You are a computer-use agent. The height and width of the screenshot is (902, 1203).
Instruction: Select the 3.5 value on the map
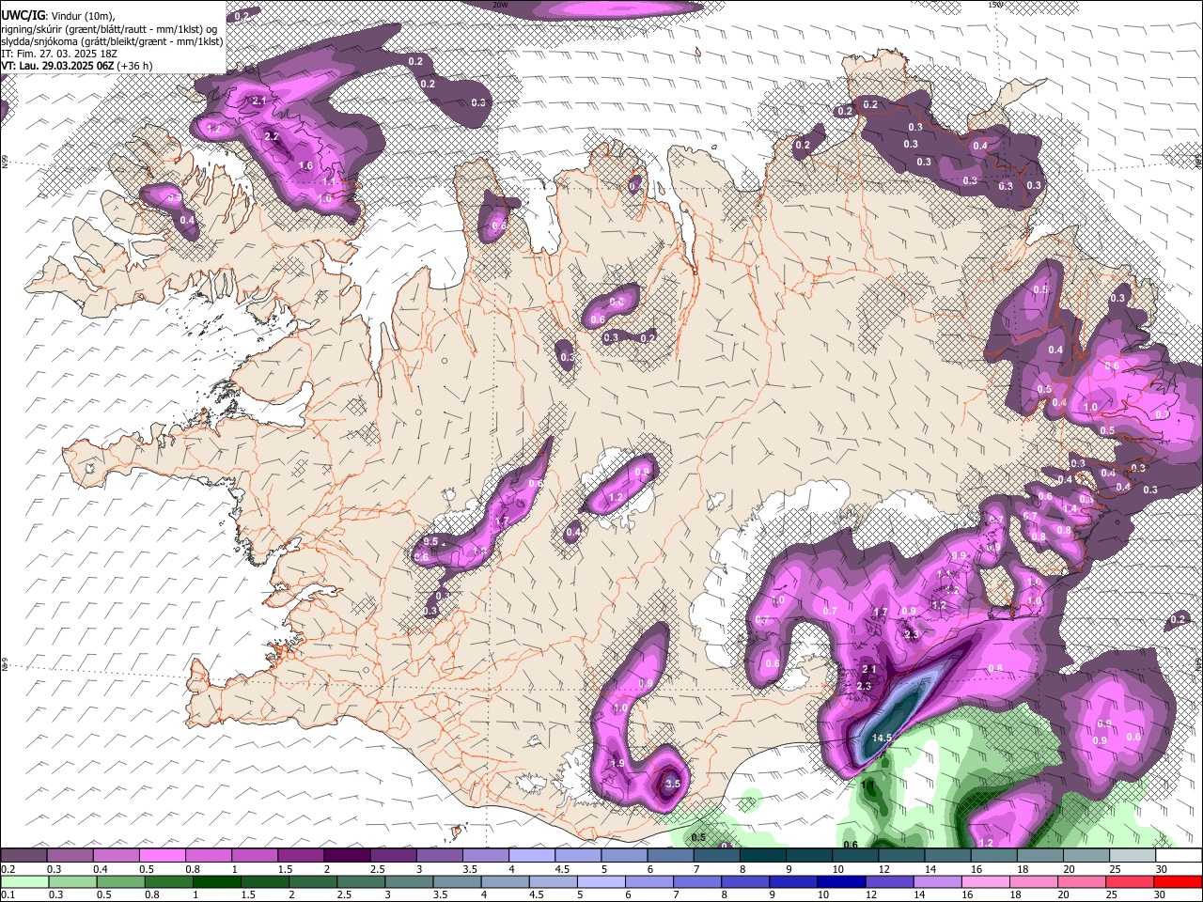tap(672, 784)
